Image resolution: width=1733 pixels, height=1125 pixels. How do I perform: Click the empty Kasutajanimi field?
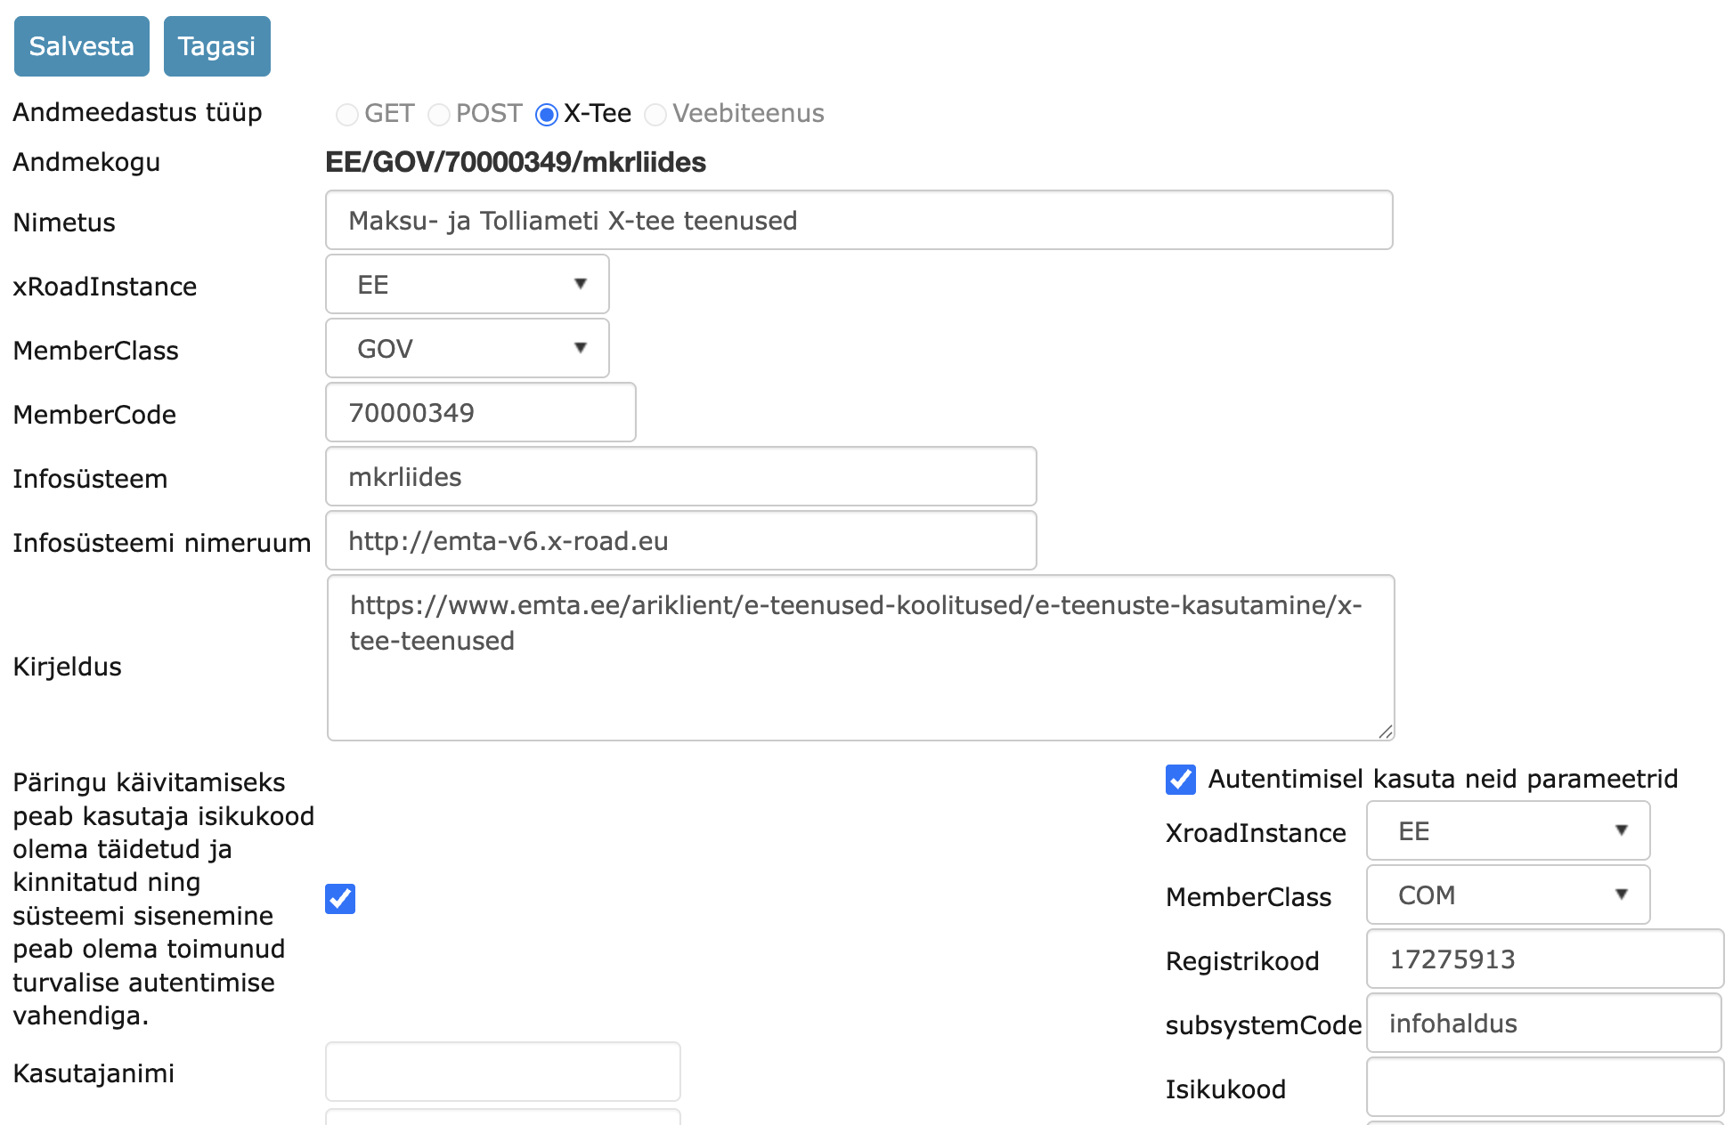(x=502, y=1072)
